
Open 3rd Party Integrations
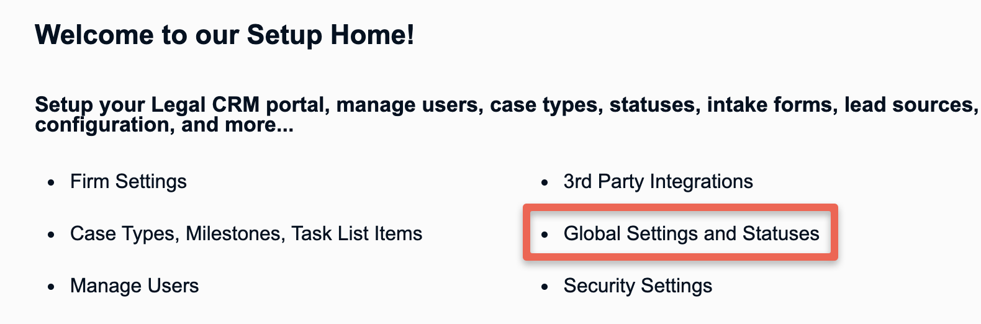pyautogui.click(x=658, y=181)
